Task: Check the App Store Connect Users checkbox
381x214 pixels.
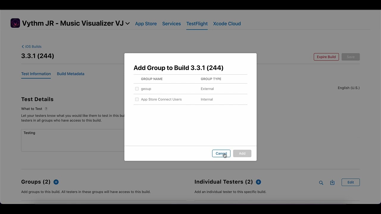Action: (x=137, y=99)
